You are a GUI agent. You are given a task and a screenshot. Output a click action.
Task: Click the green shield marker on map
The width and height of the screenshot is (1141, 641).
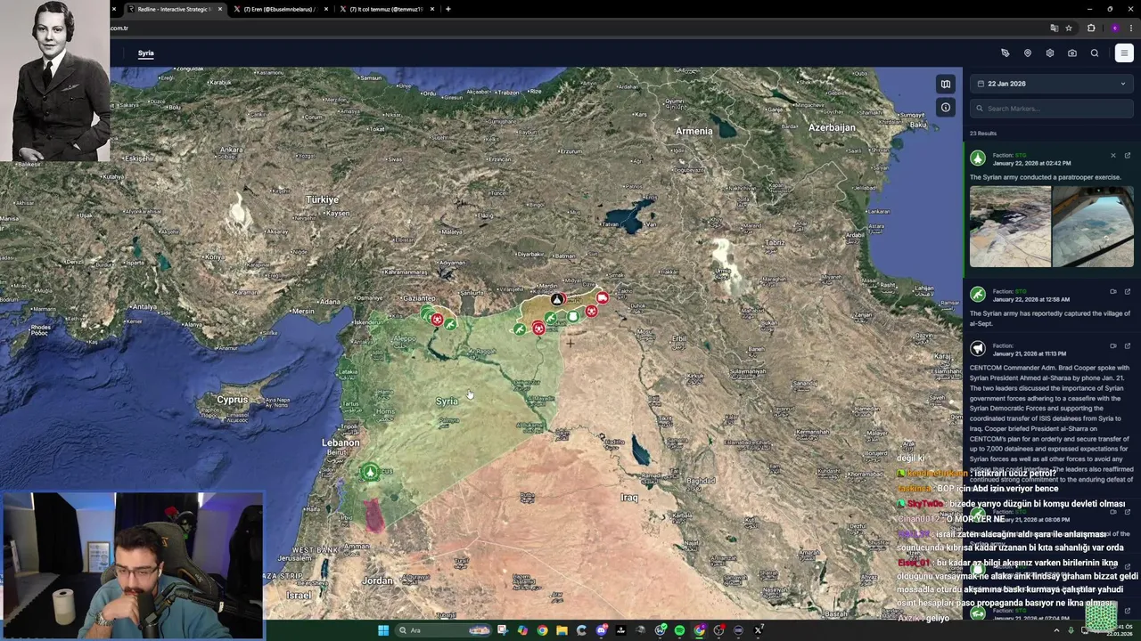tap(573, 316)
